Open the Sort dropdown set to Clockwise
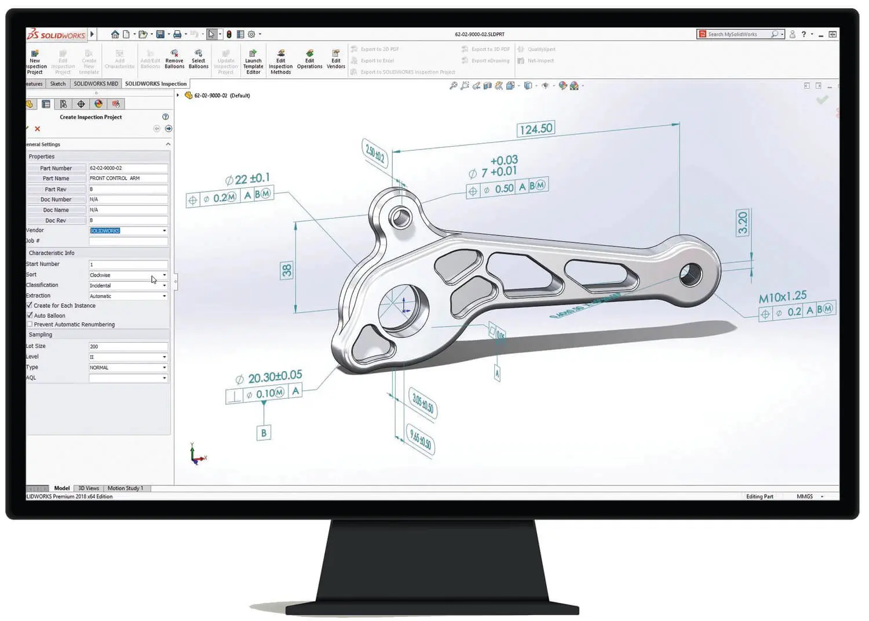This screenshot has width=869, height=621. [x=129, y=275]
